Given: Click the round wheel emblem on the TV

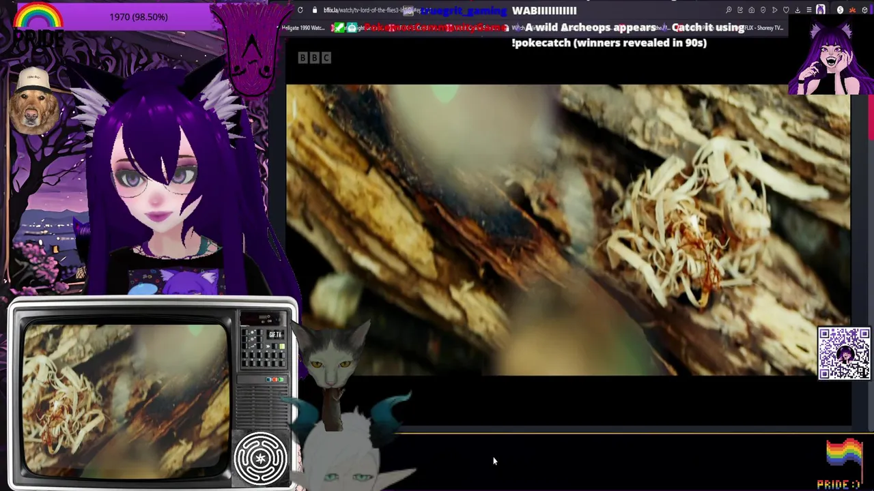Looking at the screenshot, I should click(x=260, y=458).
